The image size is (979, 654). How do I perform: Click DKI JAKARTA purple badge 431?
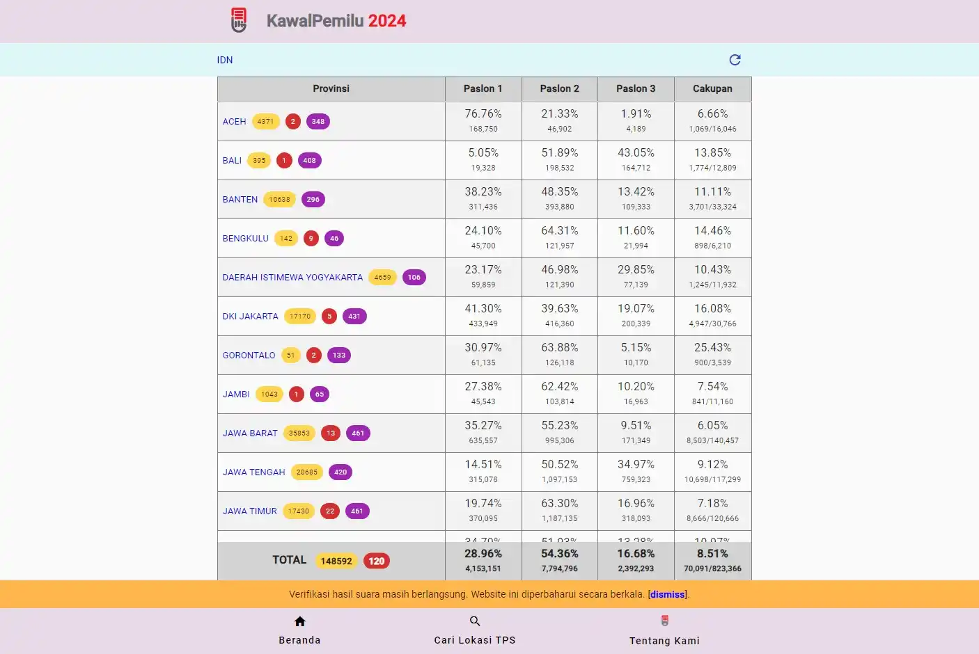tap(354, 317)
